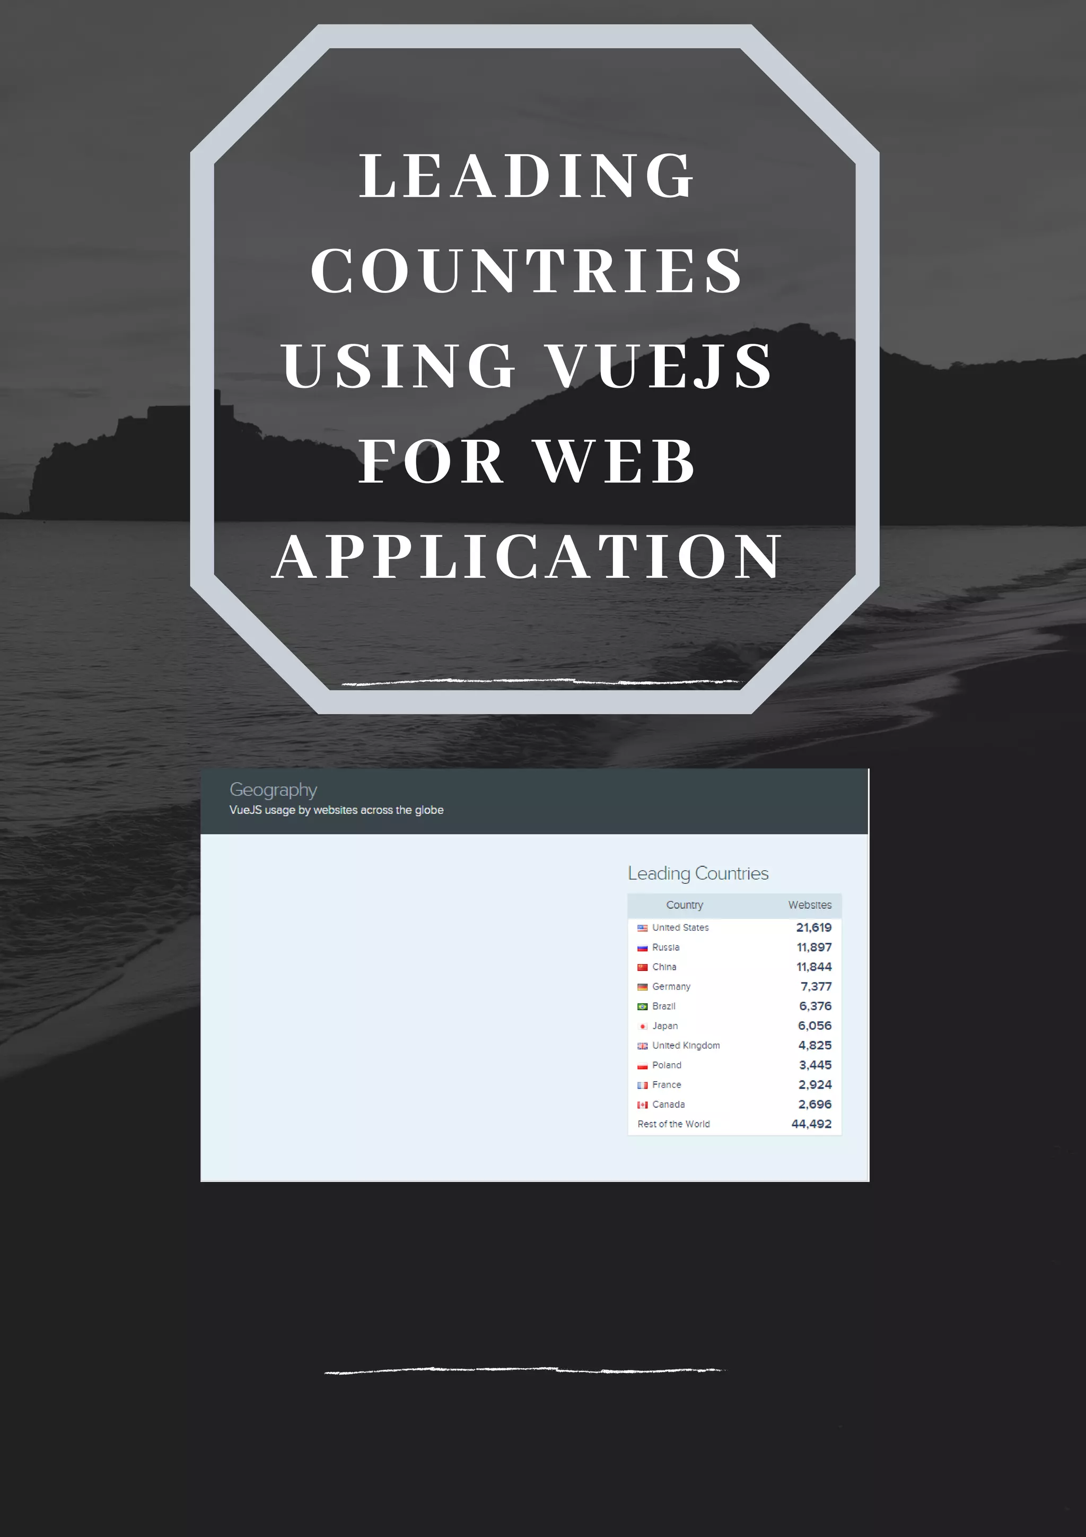This screenshot has width=1086, height=1537.
Task: Select the 'France' country name
Action: (667, 1084)
